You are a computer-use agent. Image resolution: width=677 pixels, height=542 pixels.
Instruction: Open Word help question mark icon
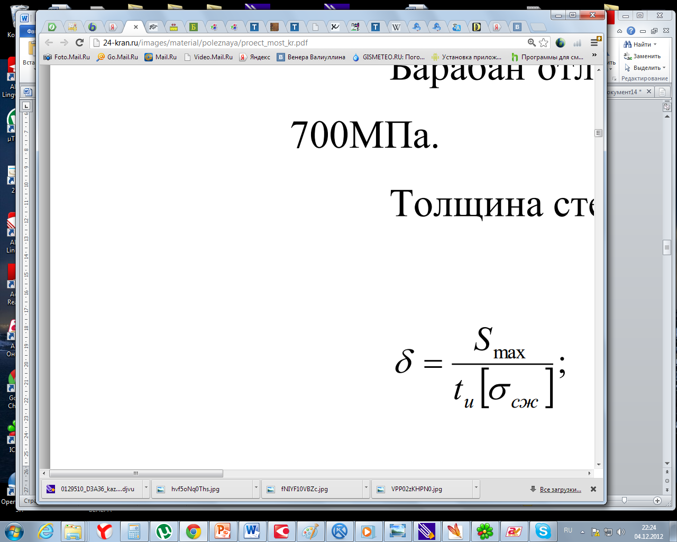tap(630, 31)
